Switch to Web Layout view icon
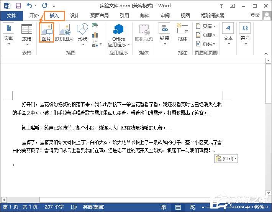 (x=193, y=207)
